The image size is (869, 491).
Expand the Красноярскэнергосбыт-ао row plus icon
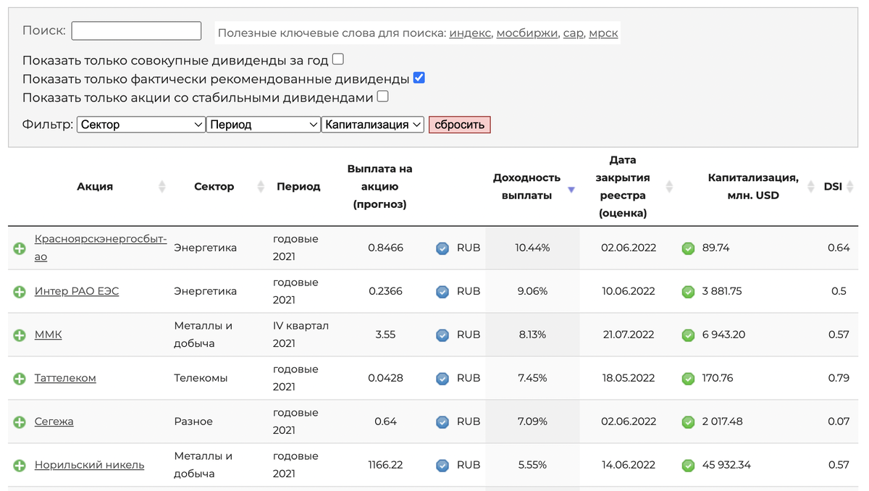point(20,248)
